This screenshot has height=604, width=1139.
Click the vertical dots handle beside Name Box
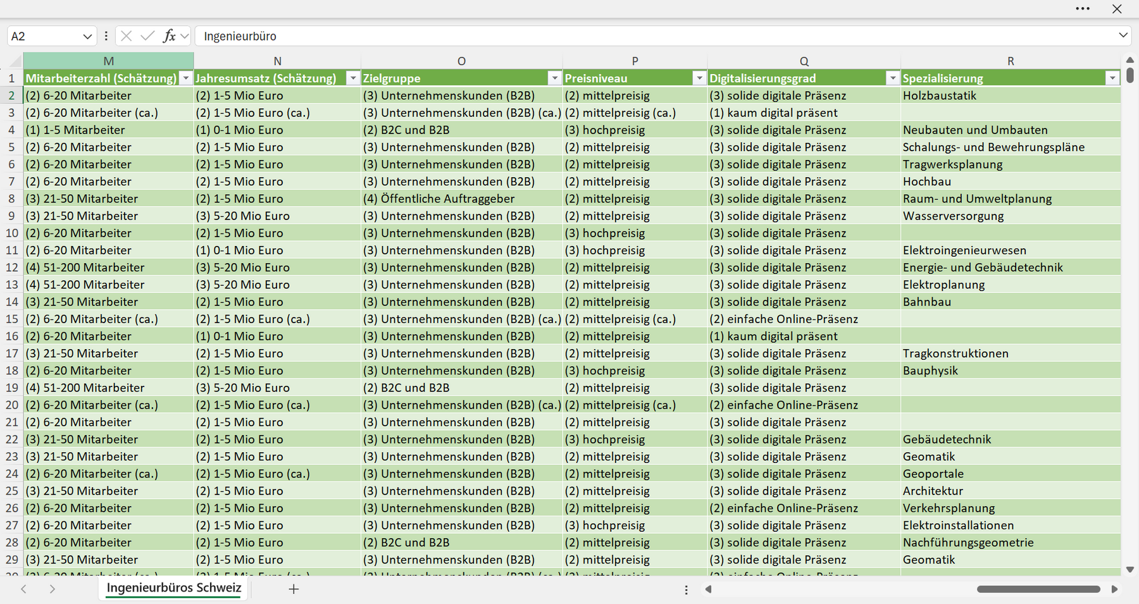106,36
